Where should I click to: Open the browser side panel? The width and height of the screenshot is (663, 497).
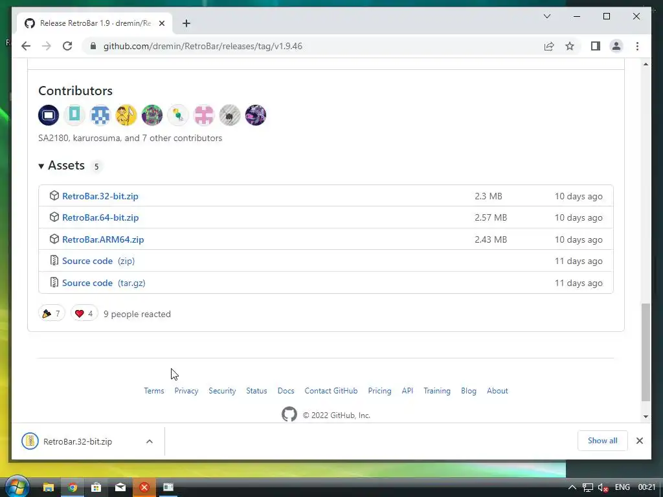point(596,46)
